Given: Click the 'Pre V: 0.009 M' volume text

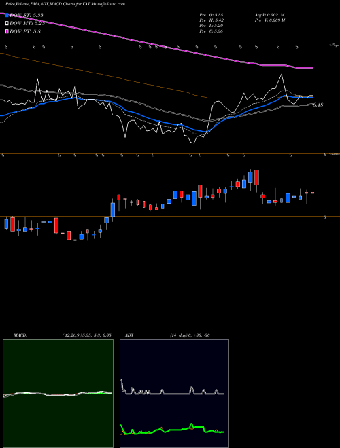Looking at the screenshot, I should 269,20.
